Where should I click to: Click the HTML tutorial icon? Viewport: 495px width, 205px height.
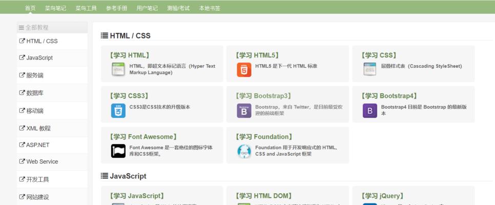[118, 70]
